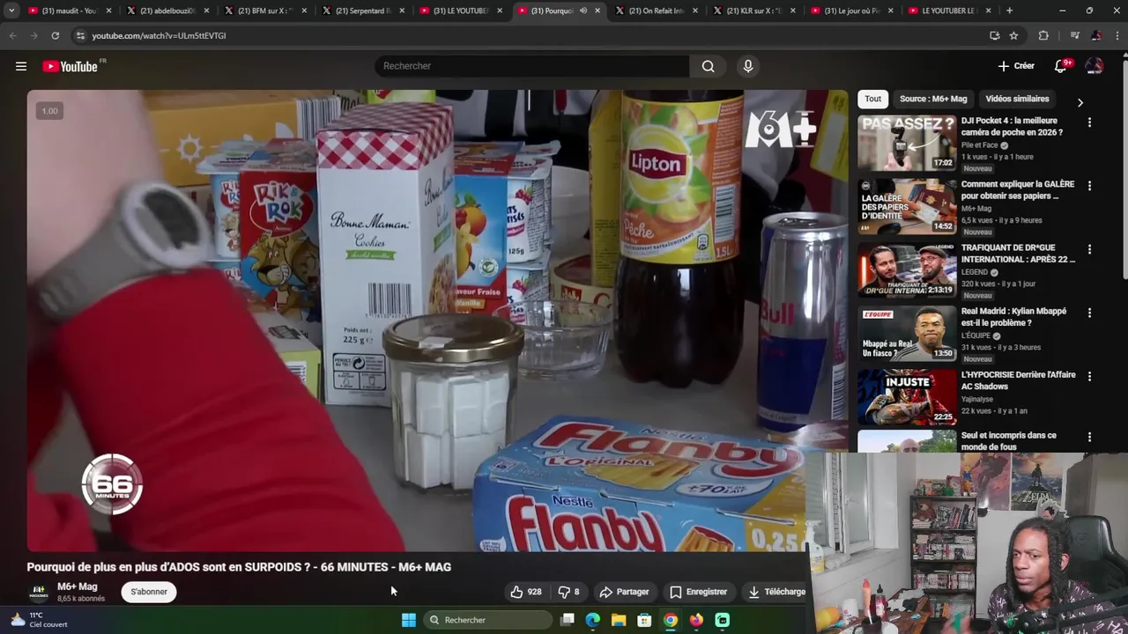This screenshot has width=1128, height=634.
Task: Open more options for Kylian Mbappé video
Action: pos(1089,313)
